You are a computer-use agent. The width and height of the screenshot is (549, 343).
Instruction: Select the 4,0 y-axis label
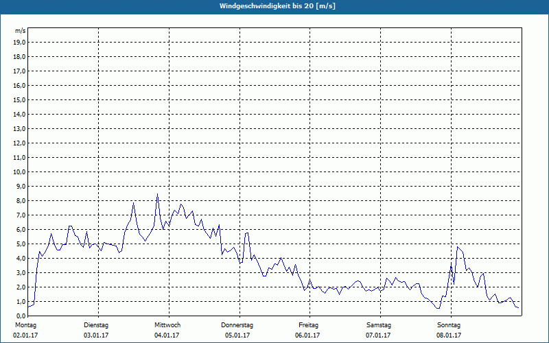point(21,259)
